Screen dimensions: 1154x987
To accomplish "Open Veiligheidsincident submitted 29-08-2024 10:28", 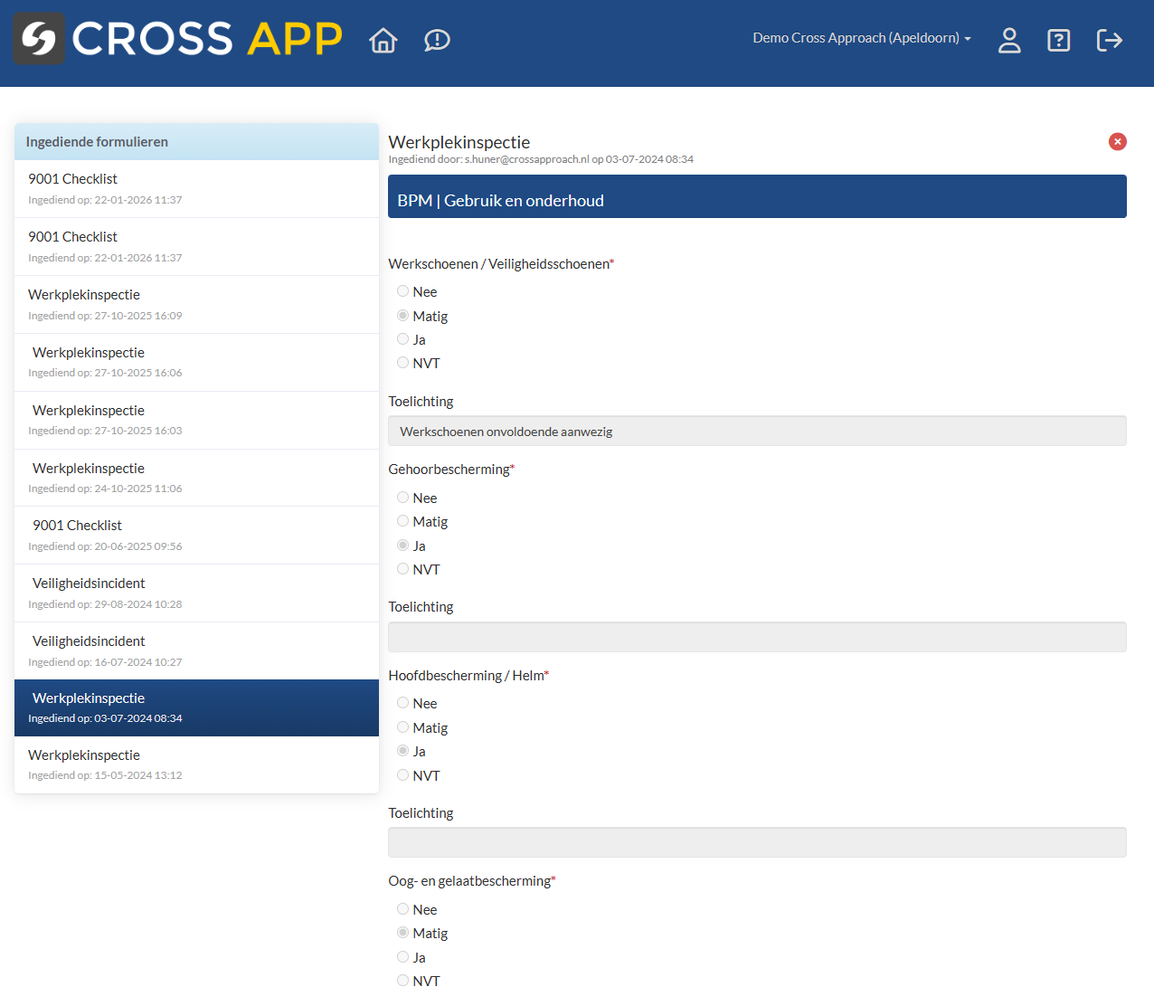I will [x=196, y=593].
